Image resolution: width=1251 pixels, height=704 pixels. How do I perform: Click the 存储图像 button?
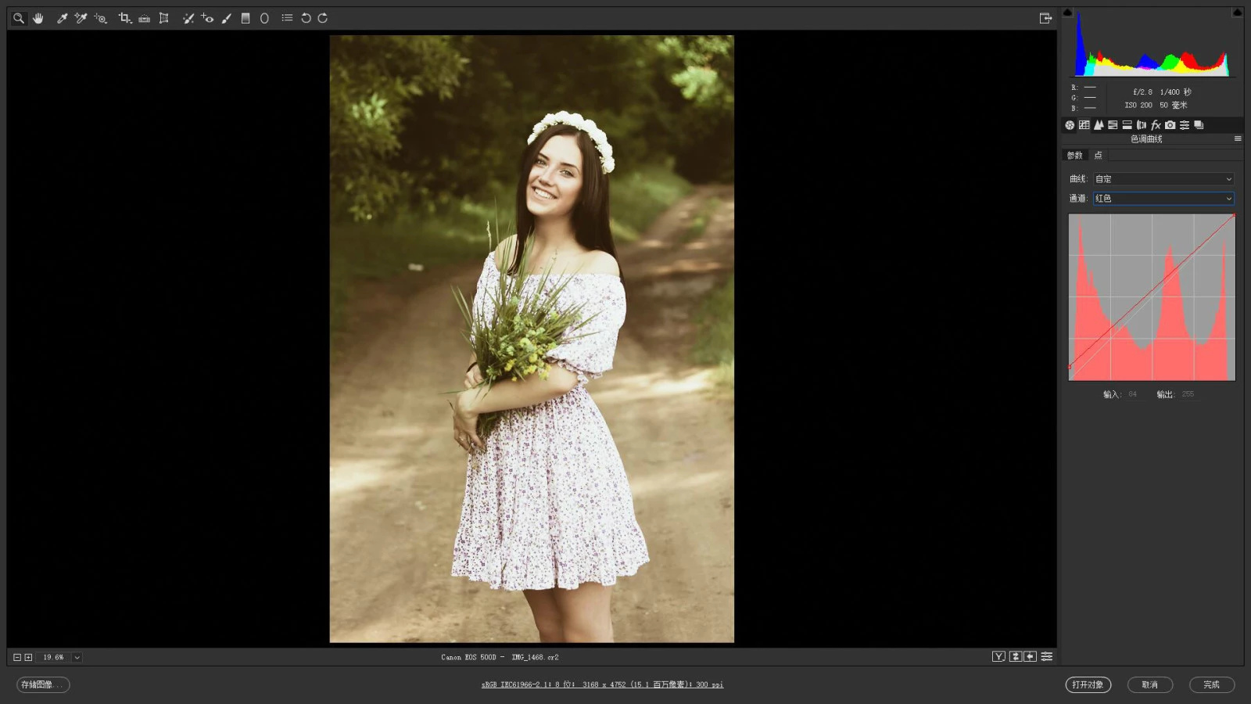click(43, 684)
